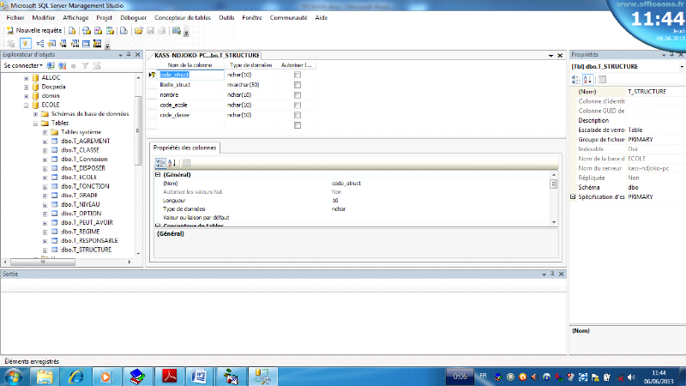Screen dimensions: 686x386
Task: Click the Analysis Services XMLA query icon
Action: (110, 31)
